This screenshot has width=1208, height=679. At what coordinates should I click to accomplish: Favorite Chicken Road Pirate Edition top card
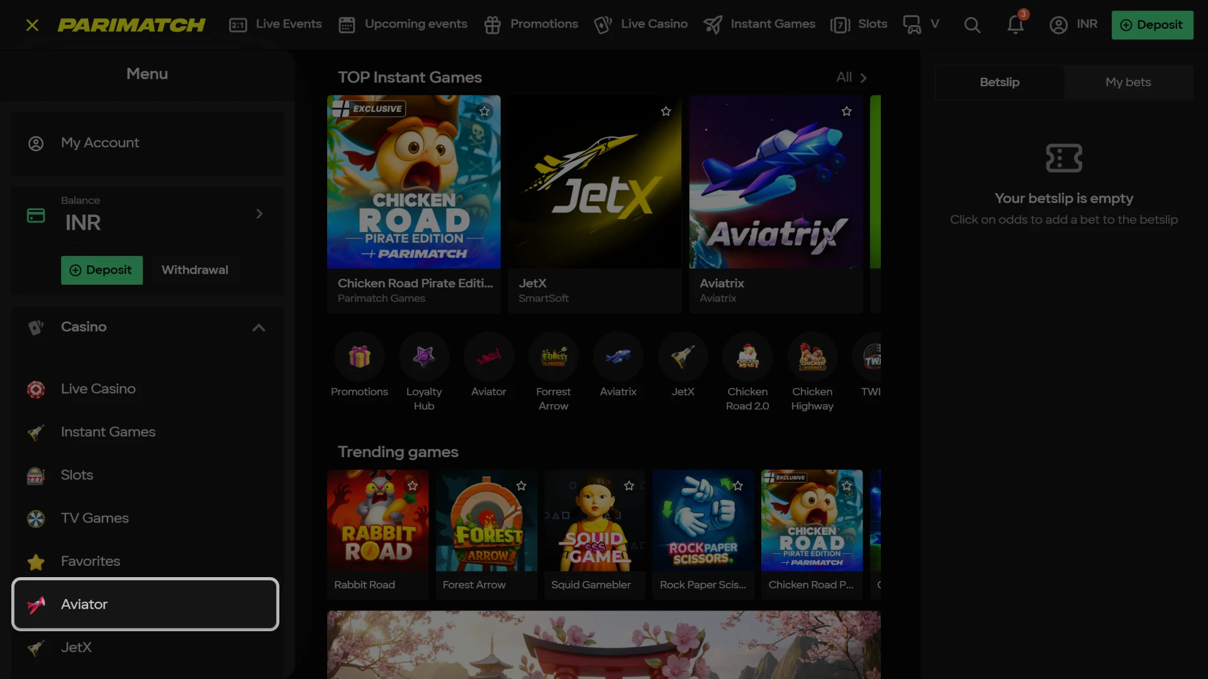484,111
